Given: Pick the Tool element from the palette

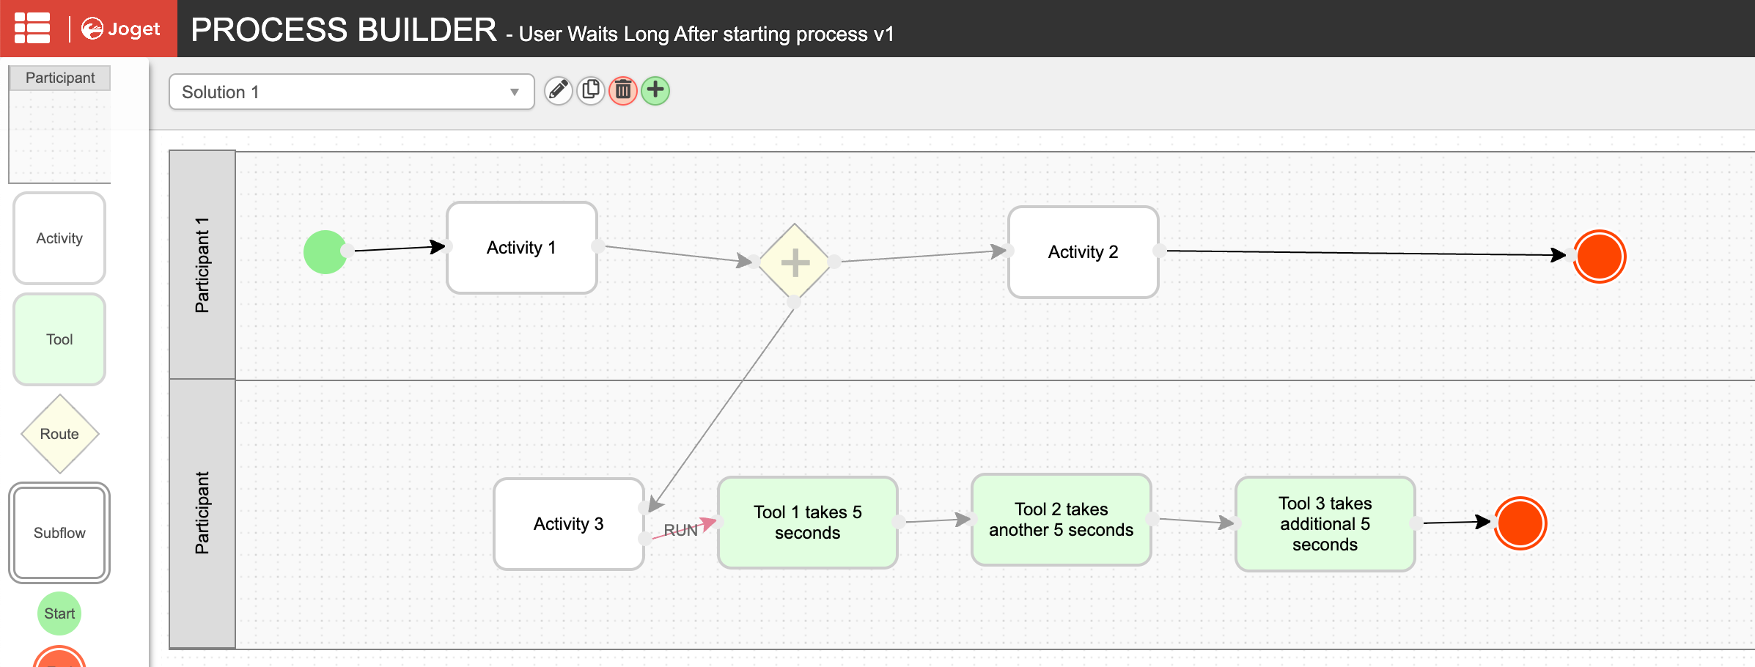Looking at the screenshot, I should point(59,339).
